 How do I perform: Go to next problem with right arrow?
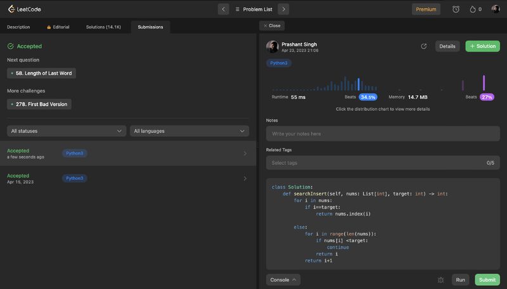click(283, 9)
